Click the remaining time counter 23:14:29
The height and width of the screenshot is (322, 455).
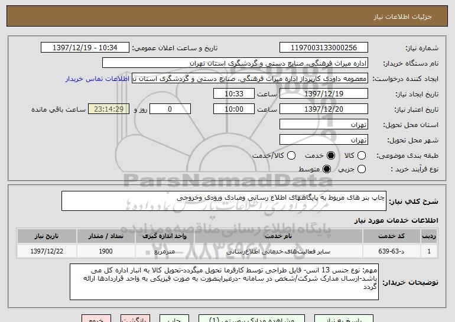[109, 109]
